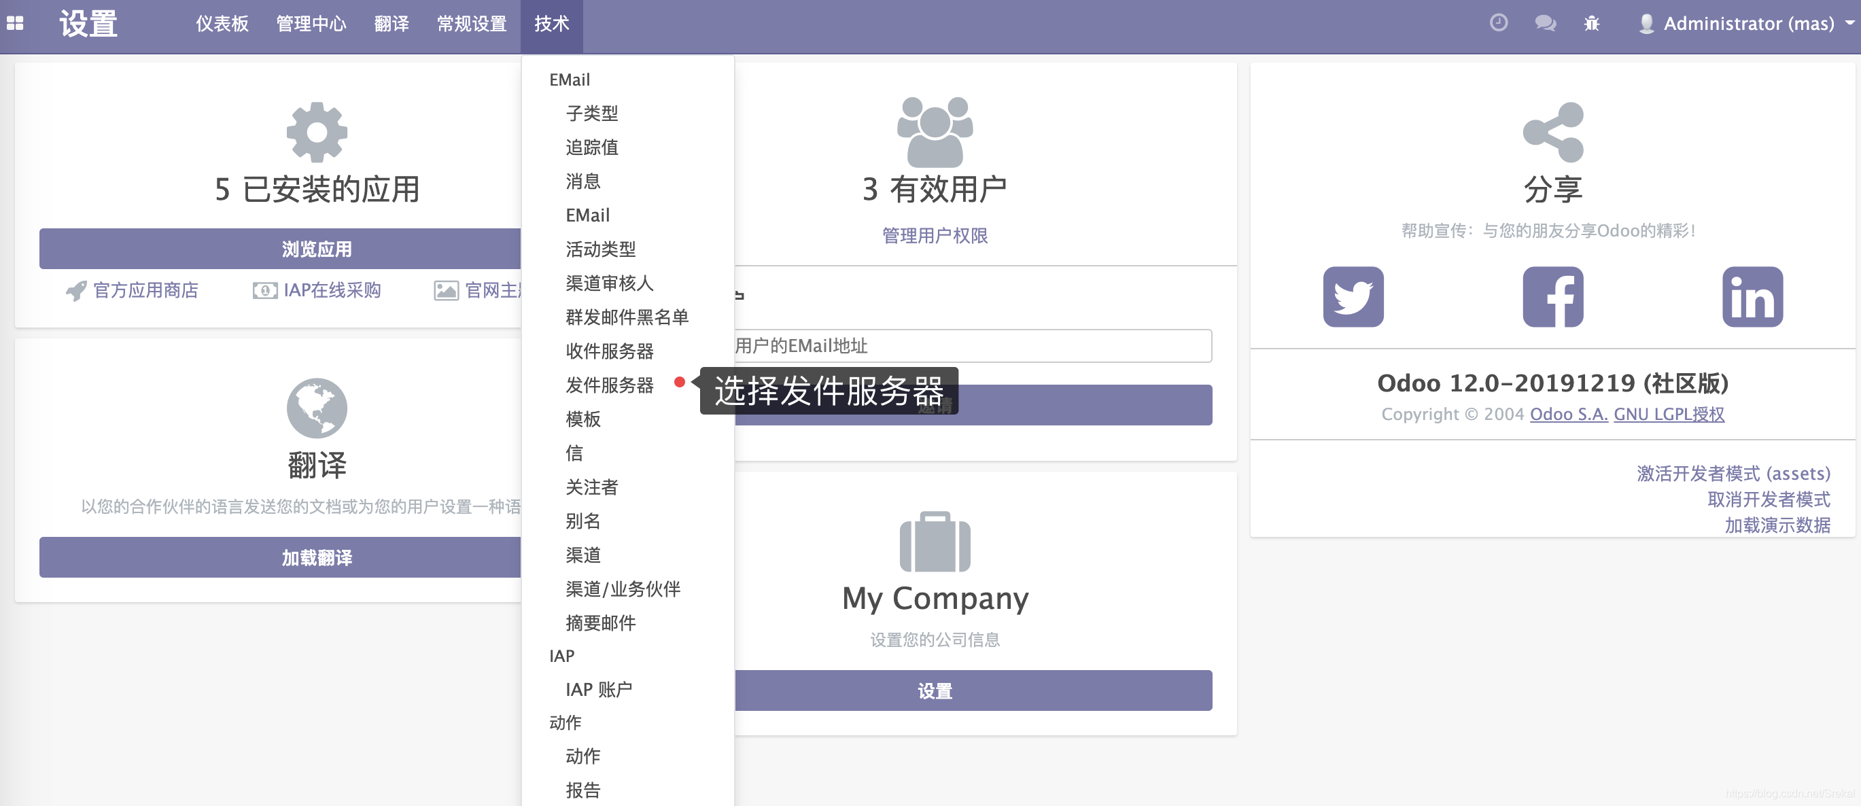Click the IAP在线采购 icon
This screenshot has height=806, width=1861.
point(265,290)
